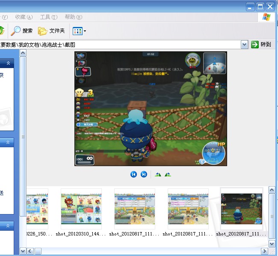Click filmstrip scroll right arrow
Screen dimensions: 278x256
(x=264, y=251)
